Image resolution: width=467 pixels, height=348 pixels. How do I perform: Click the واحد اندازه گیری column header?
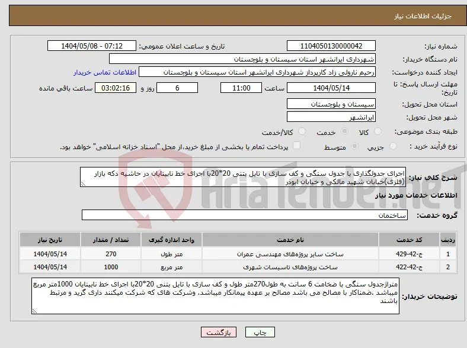[171, 240]
